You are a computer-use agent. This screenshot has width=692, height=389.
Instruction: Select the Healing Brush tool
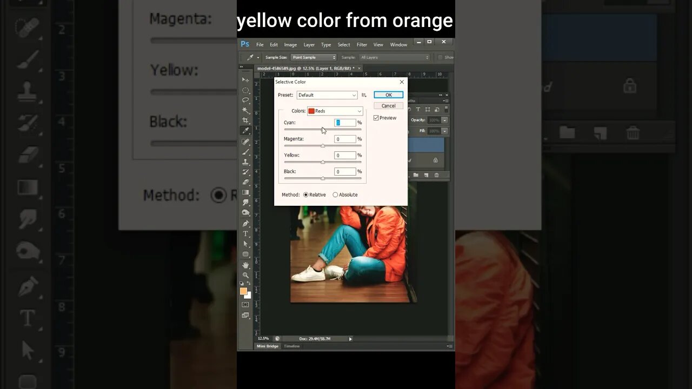coord(245,142)
